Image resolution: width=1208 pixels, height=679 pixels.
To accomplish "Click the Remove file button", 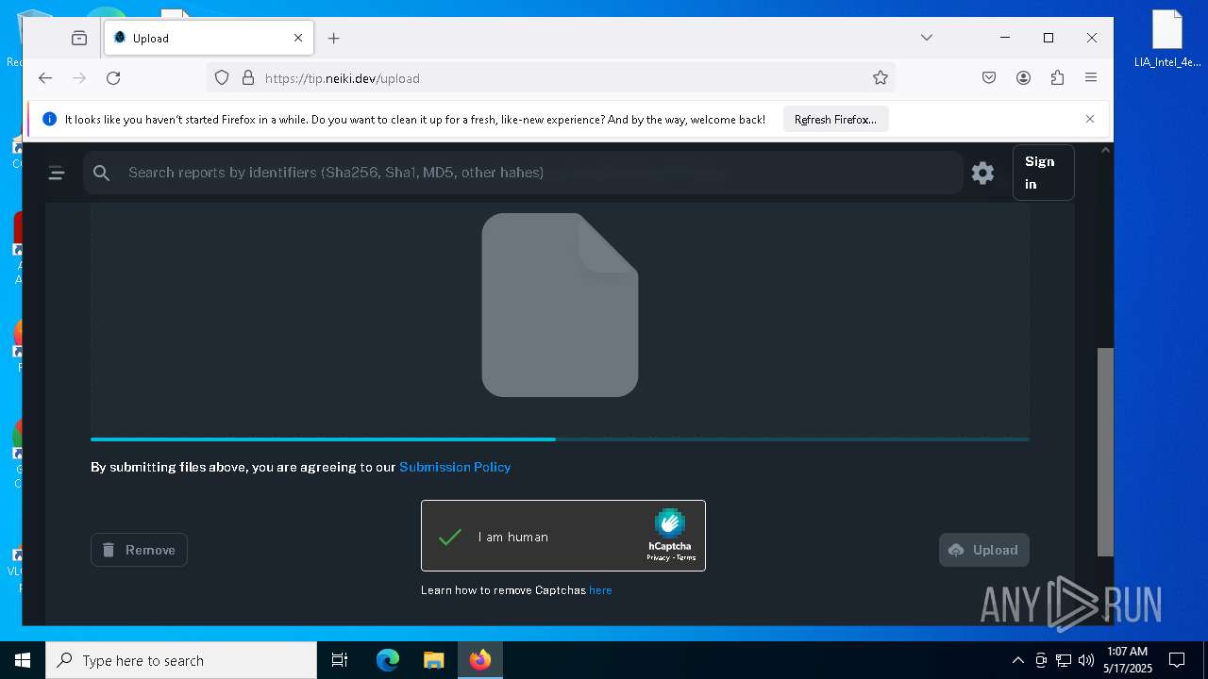I will tap(139, 550).
